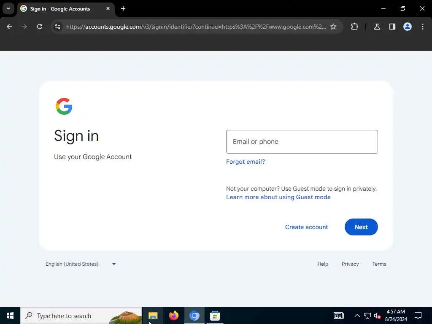The height and width of the screenshot is (324, 432).
Task: Open File Explorer from taskbar
Action: point(153,316)
